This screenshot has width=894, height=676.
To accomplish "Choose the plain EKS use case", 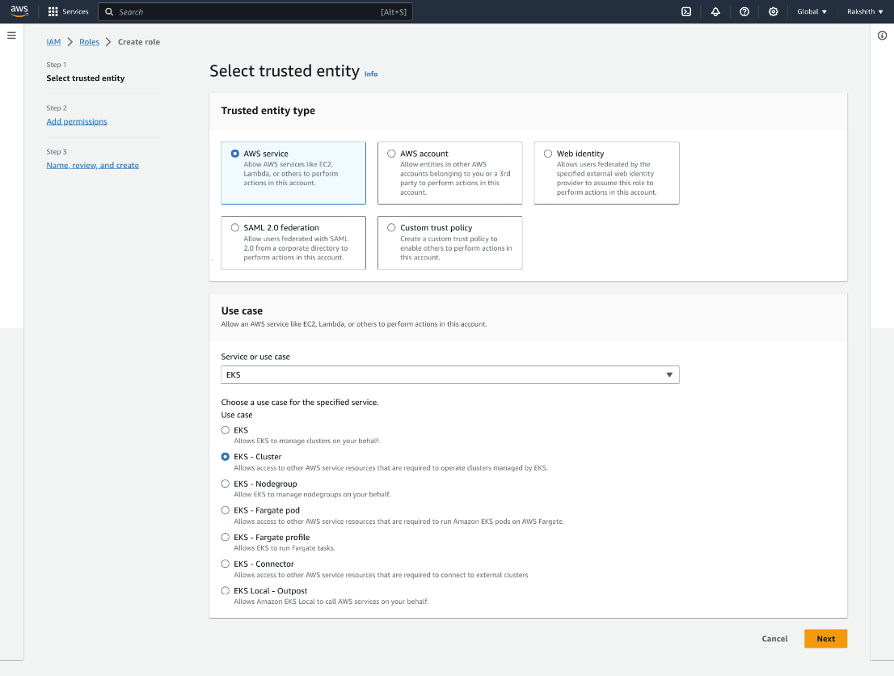I will pos(226,430).
